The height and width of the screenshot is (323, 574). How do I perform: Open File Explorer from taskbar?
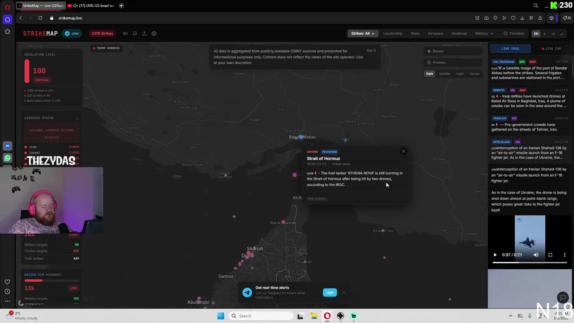coord(314,316)
